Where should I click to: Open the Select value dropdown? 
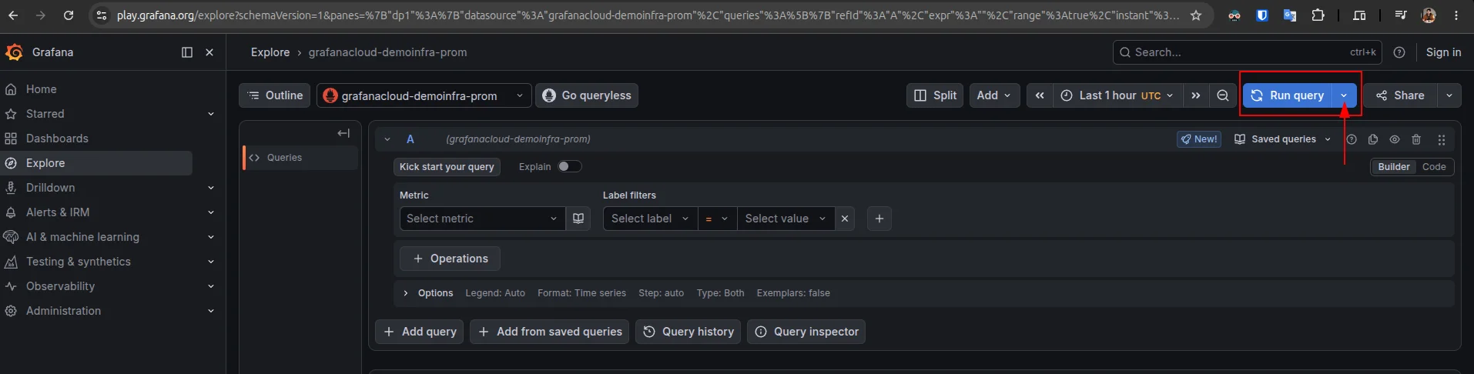786,219
